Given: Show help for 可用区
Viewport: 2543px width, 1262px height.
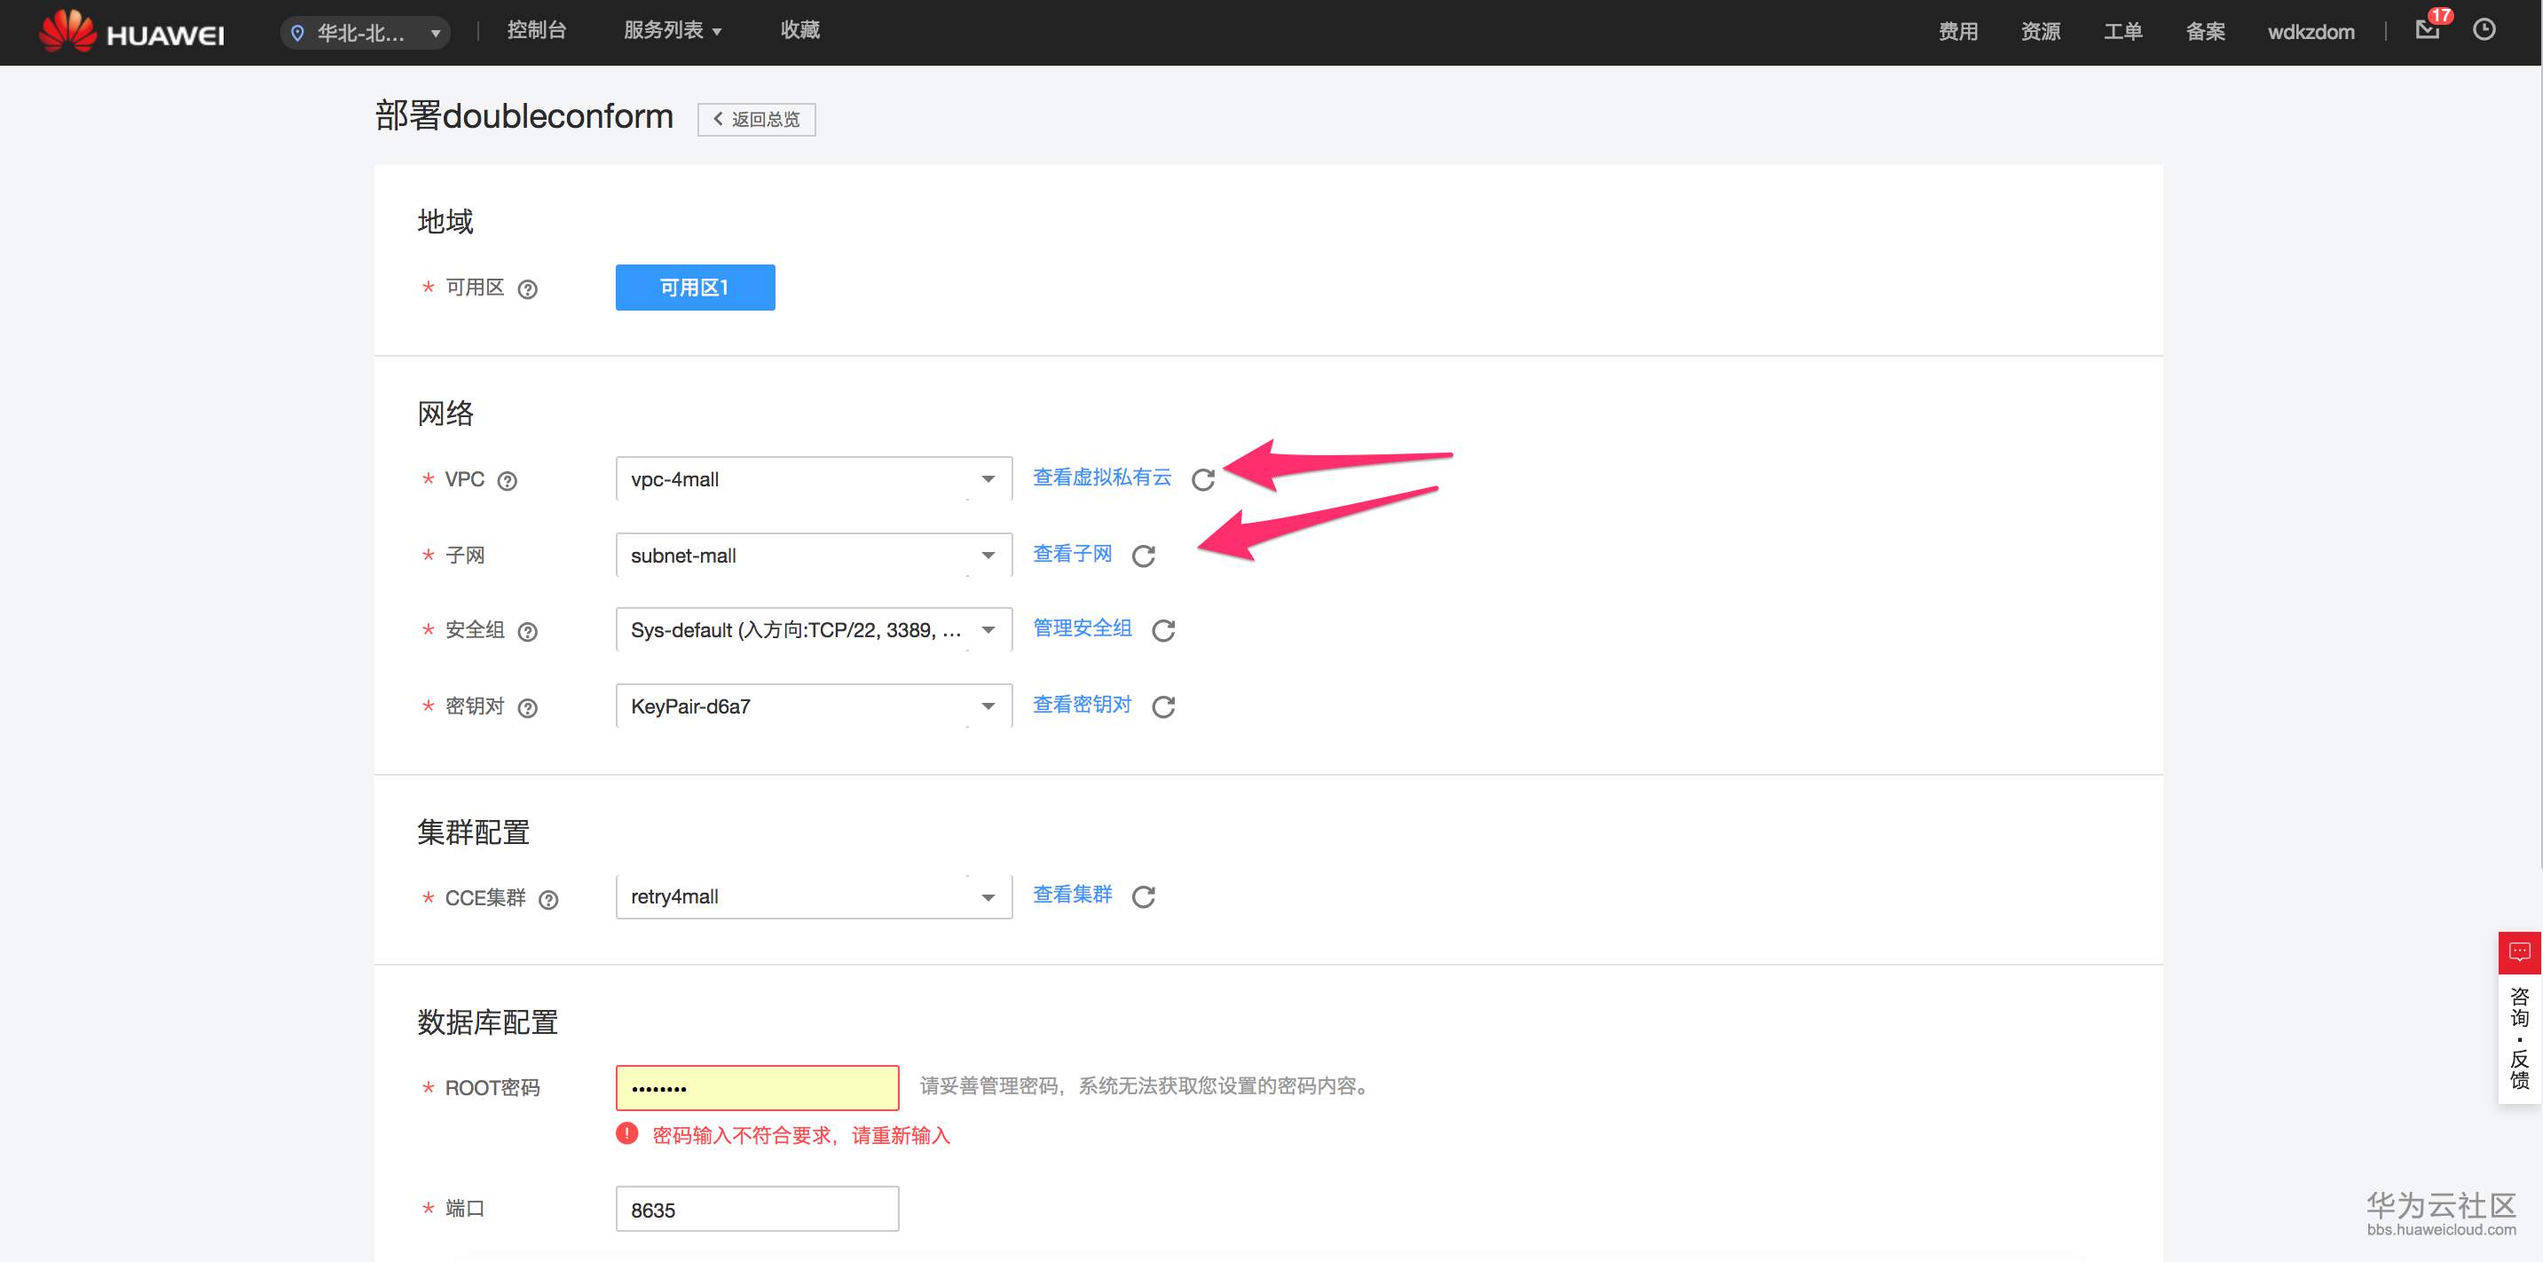Looking at the screenshot, I should (x=528, y=289).
